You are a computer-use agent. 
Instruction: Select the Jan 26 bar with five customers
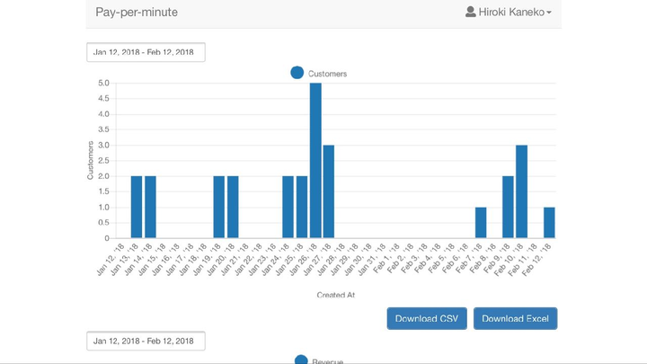pyautogui.click(x=315, y=161)
